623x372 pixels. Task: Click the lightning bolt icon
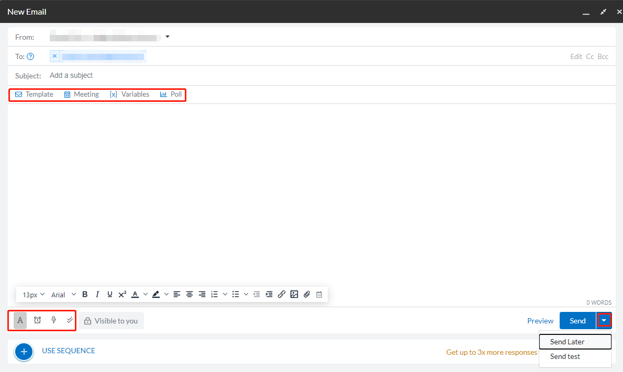tap(53, 320)
